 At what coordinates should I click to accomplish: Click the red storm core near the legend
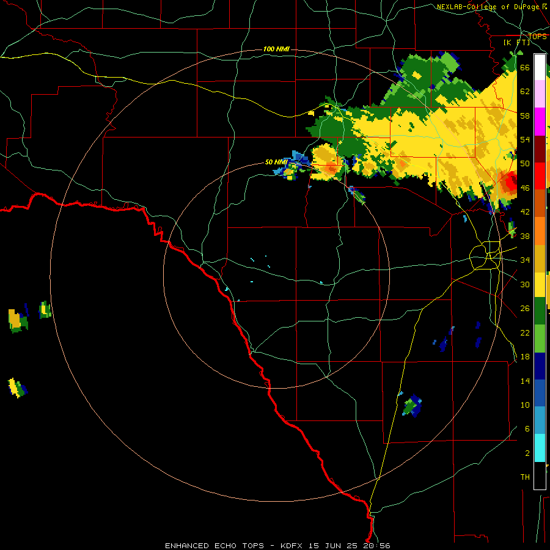point(510,182)
